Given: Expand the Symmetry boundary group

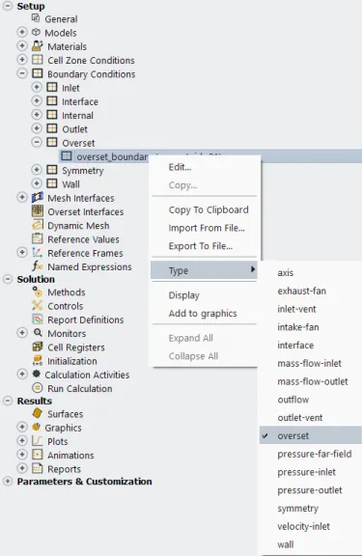Looking at the screenshot, I should (x=37, y=170).
